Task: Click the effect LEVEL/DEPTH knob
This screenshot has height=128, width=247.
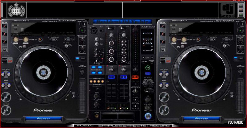Action: (x=148, y=108)
